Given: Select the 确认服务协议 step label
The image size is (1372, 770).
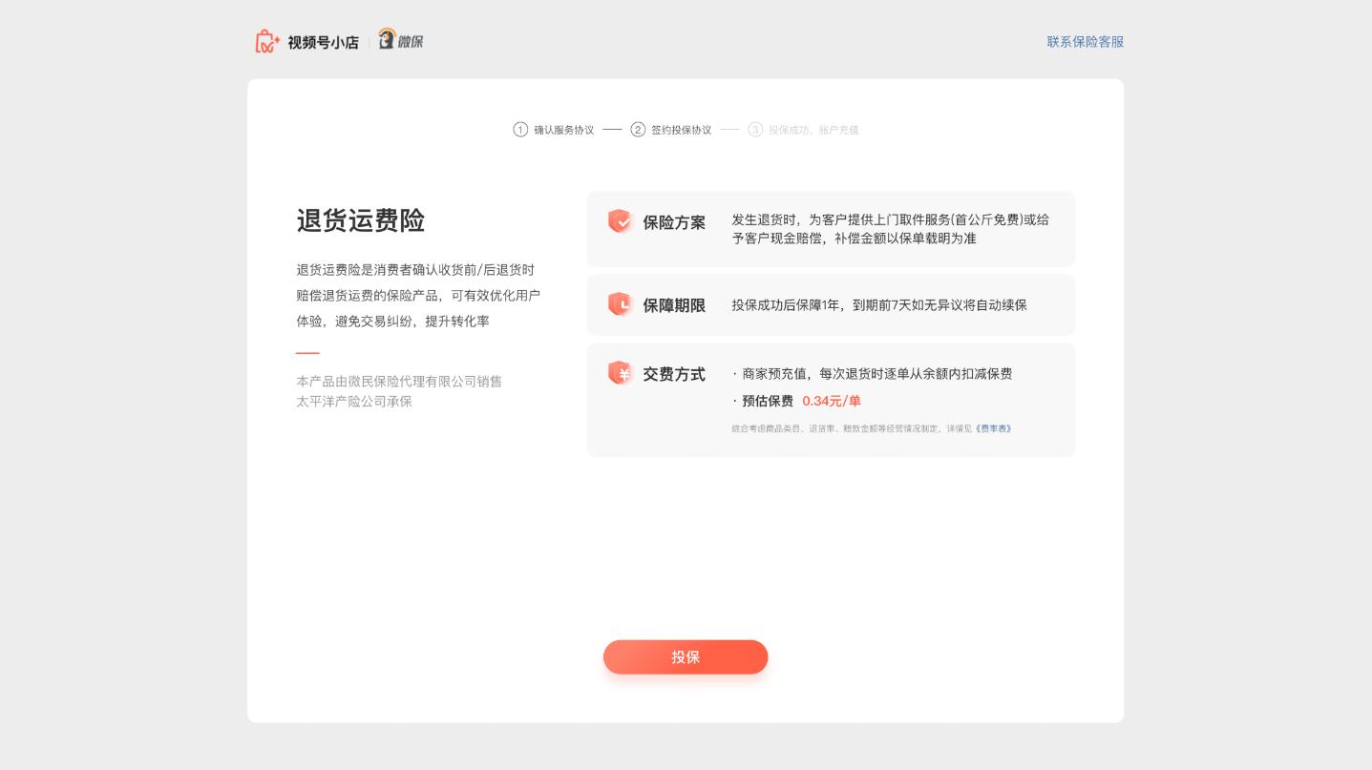Looking at the screenshot, I should click(x=563, y=130).
